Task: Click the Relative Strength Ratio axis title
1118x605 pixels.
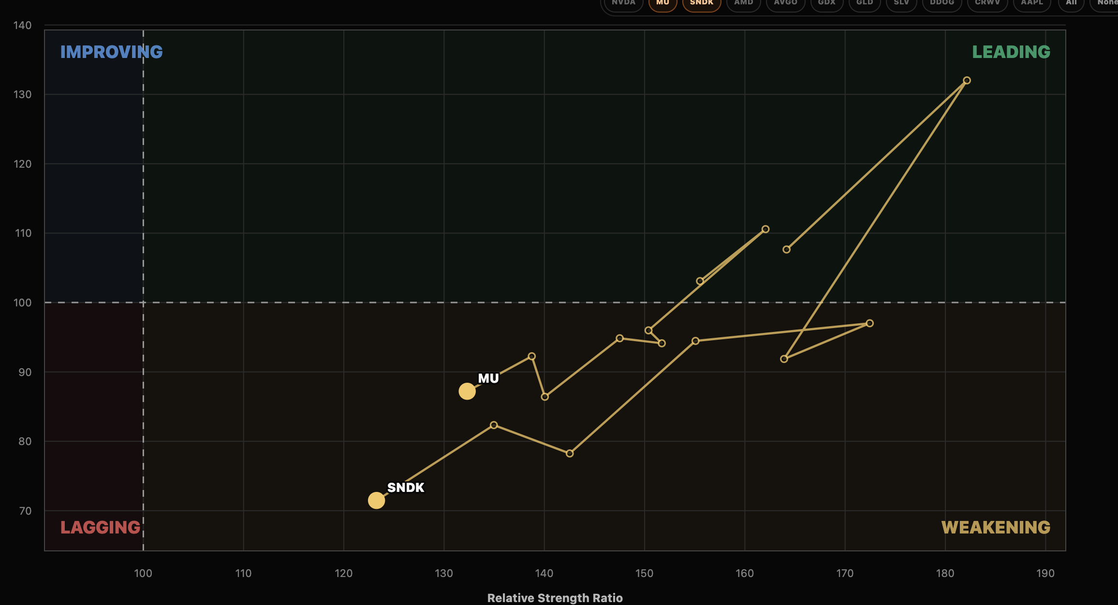Action: (555, 598)
